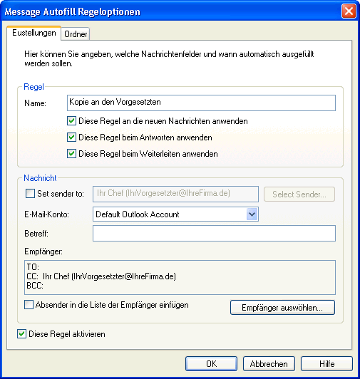
Task: Enable the 'Set sender to' checkbox
Action: click(30, 194)
